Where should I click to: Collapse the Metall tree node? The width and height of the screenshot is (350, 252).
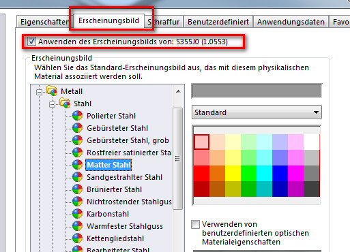pos(39,92)
